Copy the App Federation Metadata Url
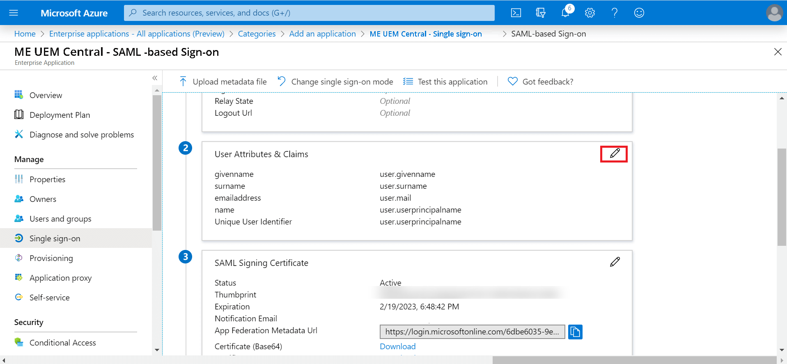Image resolution: width=787 pixels, height=364 pixels. click(x=575, y=332)
